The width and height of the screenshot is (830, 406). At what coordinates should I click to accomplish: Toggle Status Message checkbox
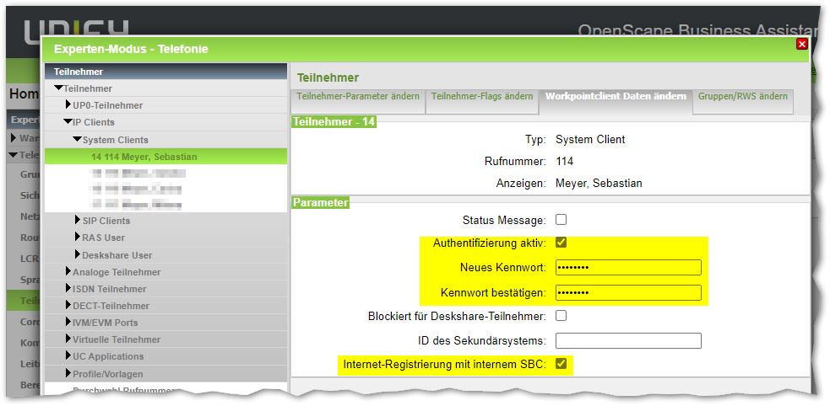(x=561, y=219)
